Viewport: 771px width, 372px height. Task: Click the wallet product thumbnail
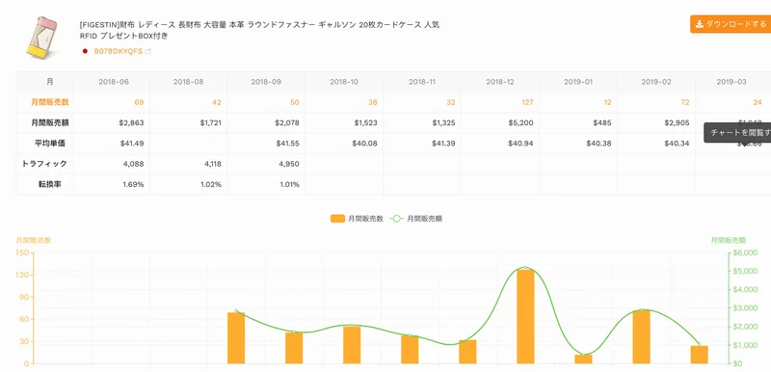[x=41, y=38]
